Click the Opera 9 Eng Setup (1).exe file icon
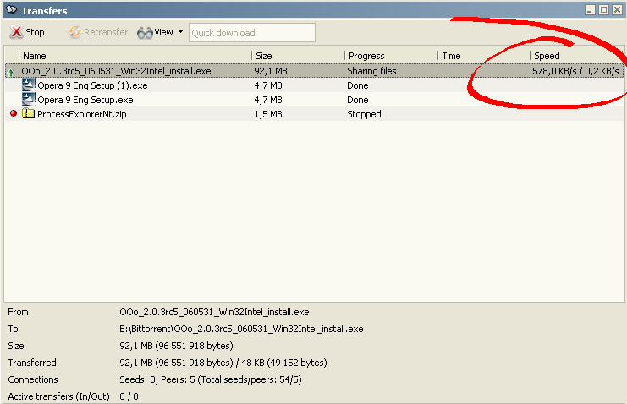This screenshot has height=404, width=627. point(29,85)
